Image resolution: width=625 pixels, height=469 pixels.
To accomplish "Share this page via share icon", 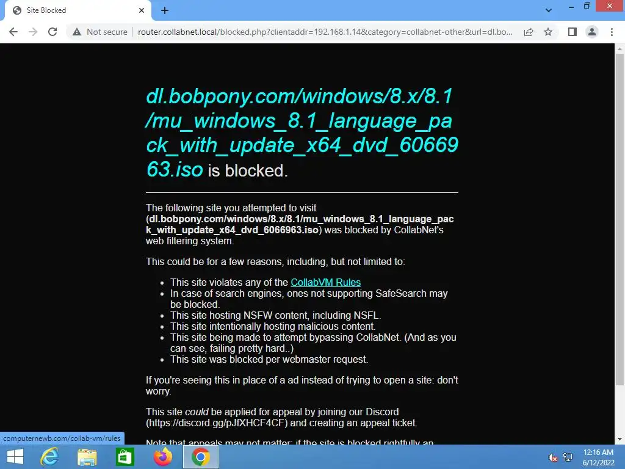I will 529,32.
